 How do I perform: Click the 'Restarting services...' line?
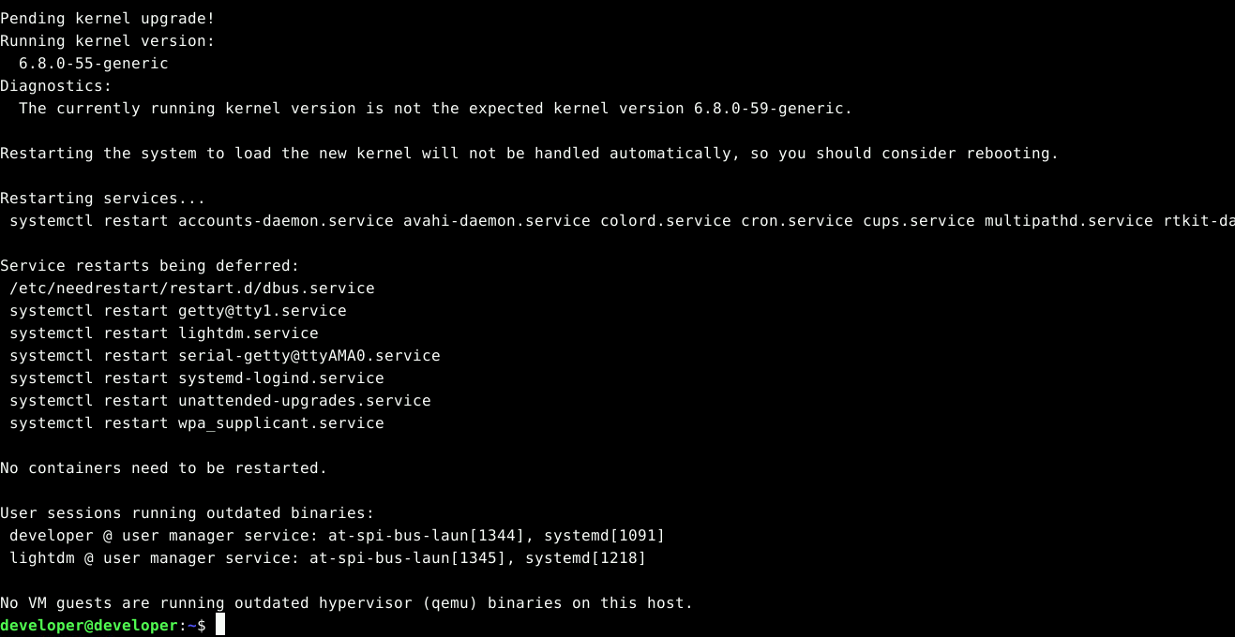click(103, 198)
